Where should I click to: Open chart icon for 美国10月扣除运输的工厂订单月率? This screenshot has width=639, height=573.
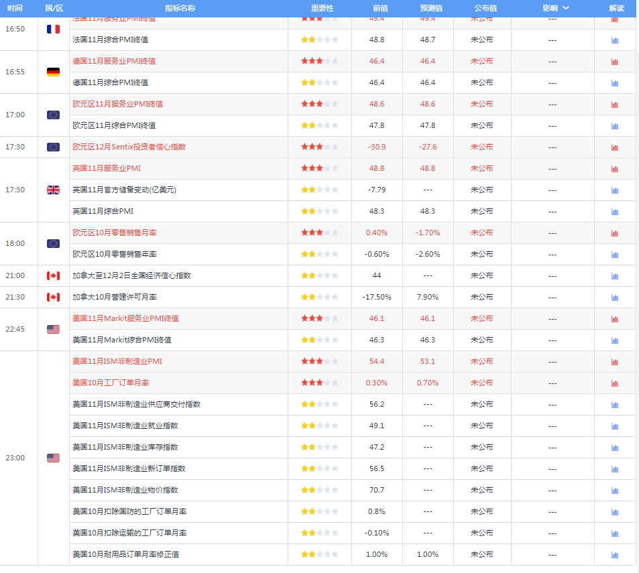pyautogui.click(x=615, y=533)
